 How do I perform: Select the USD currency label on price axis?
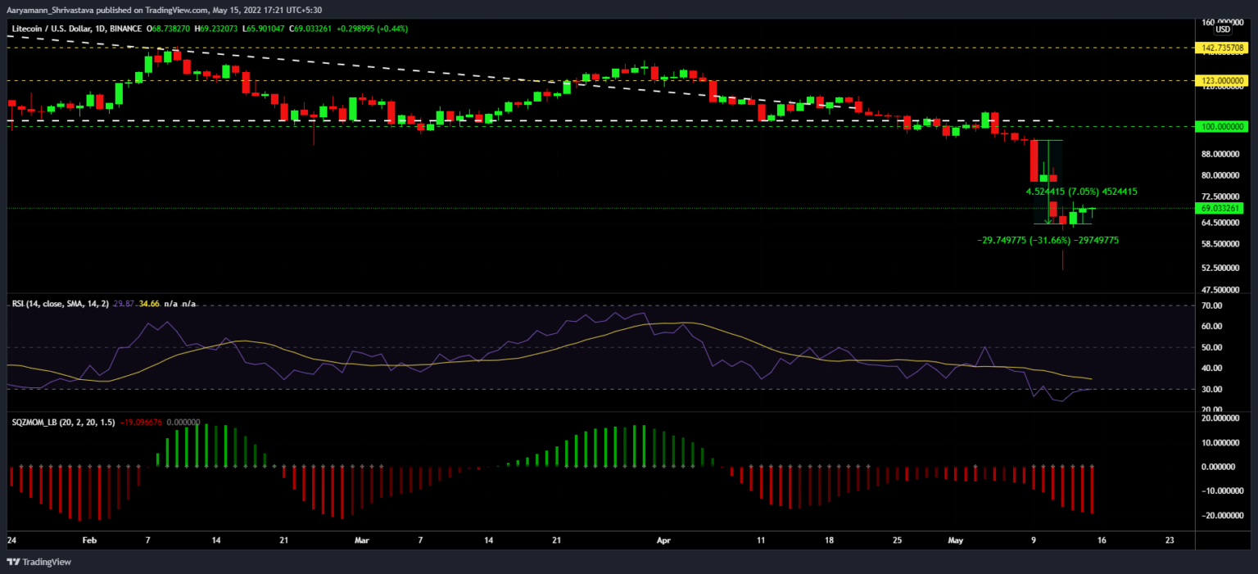[1222, 29]
